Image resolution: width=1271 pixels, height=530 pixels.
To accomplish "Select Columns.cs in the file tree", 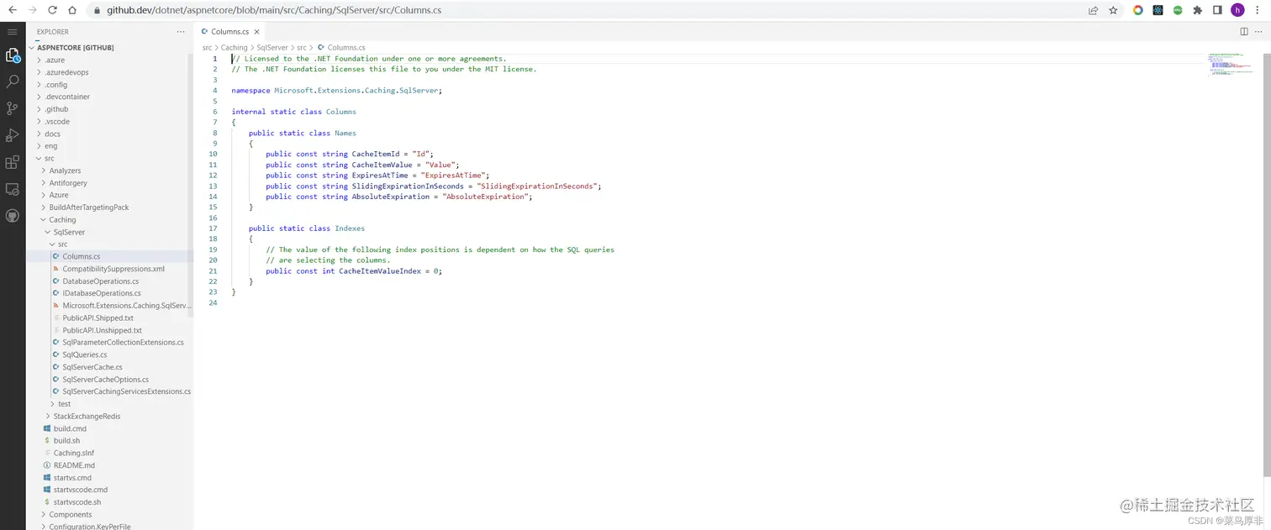I will tap(110, 256).
